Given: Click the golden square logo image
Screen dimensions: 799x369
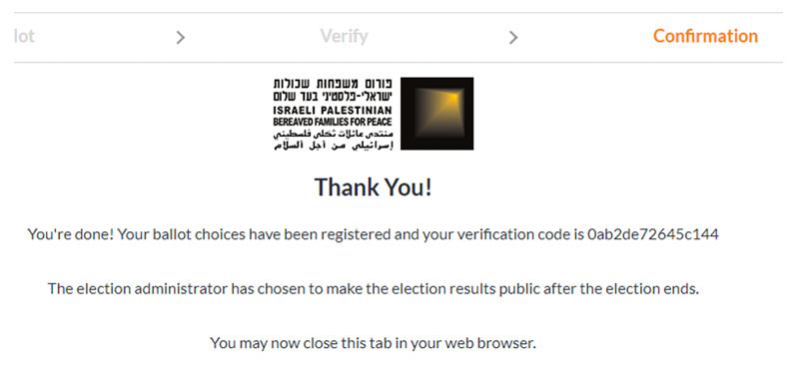Looking at the screenshot, I should [x=436, y=114].
